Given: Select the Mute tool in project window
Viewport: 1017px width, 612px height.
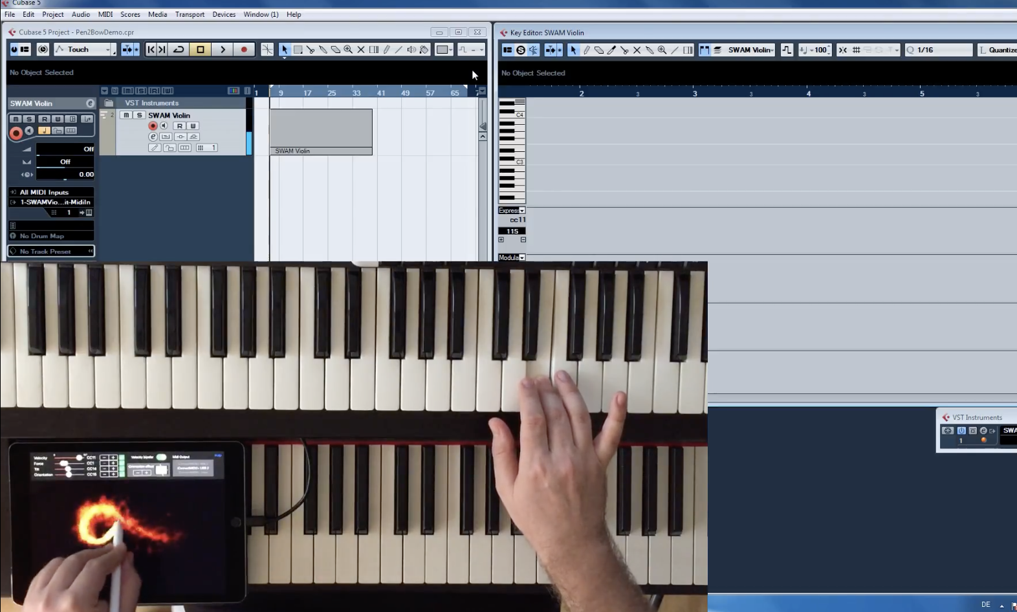Looking at the screenshot, I should pyautogui.click(x=361, y=49).
